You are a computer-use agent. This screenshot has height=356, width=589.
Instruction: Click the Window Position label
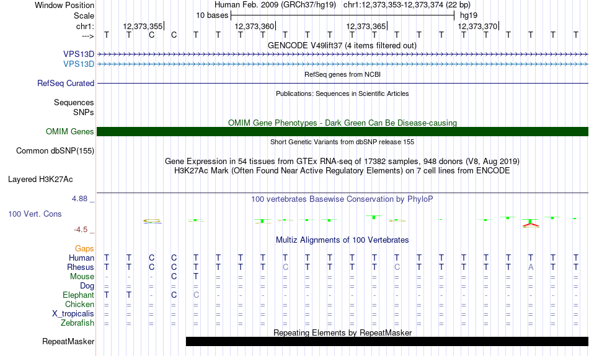point(64,5)
